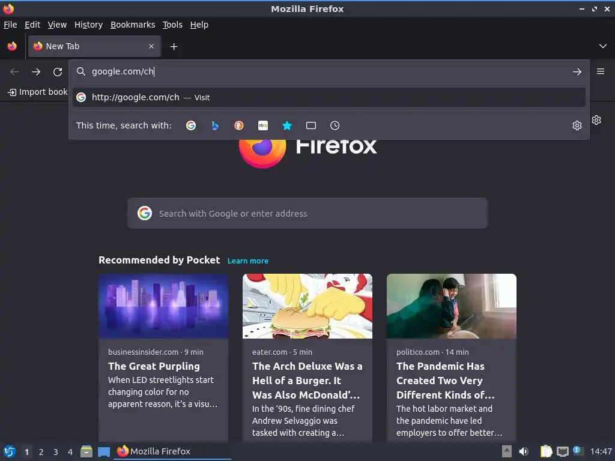Open clipboard manager tray icon

[x=546, y=451]
